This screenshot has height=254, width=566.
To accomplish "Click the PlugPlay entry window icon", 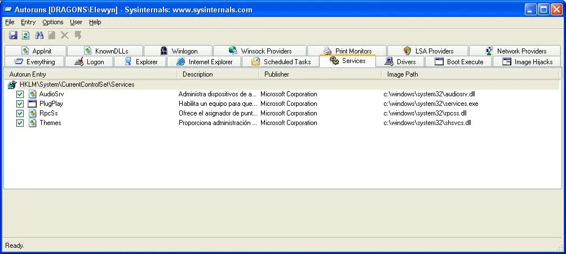I will tap(33, 104).
